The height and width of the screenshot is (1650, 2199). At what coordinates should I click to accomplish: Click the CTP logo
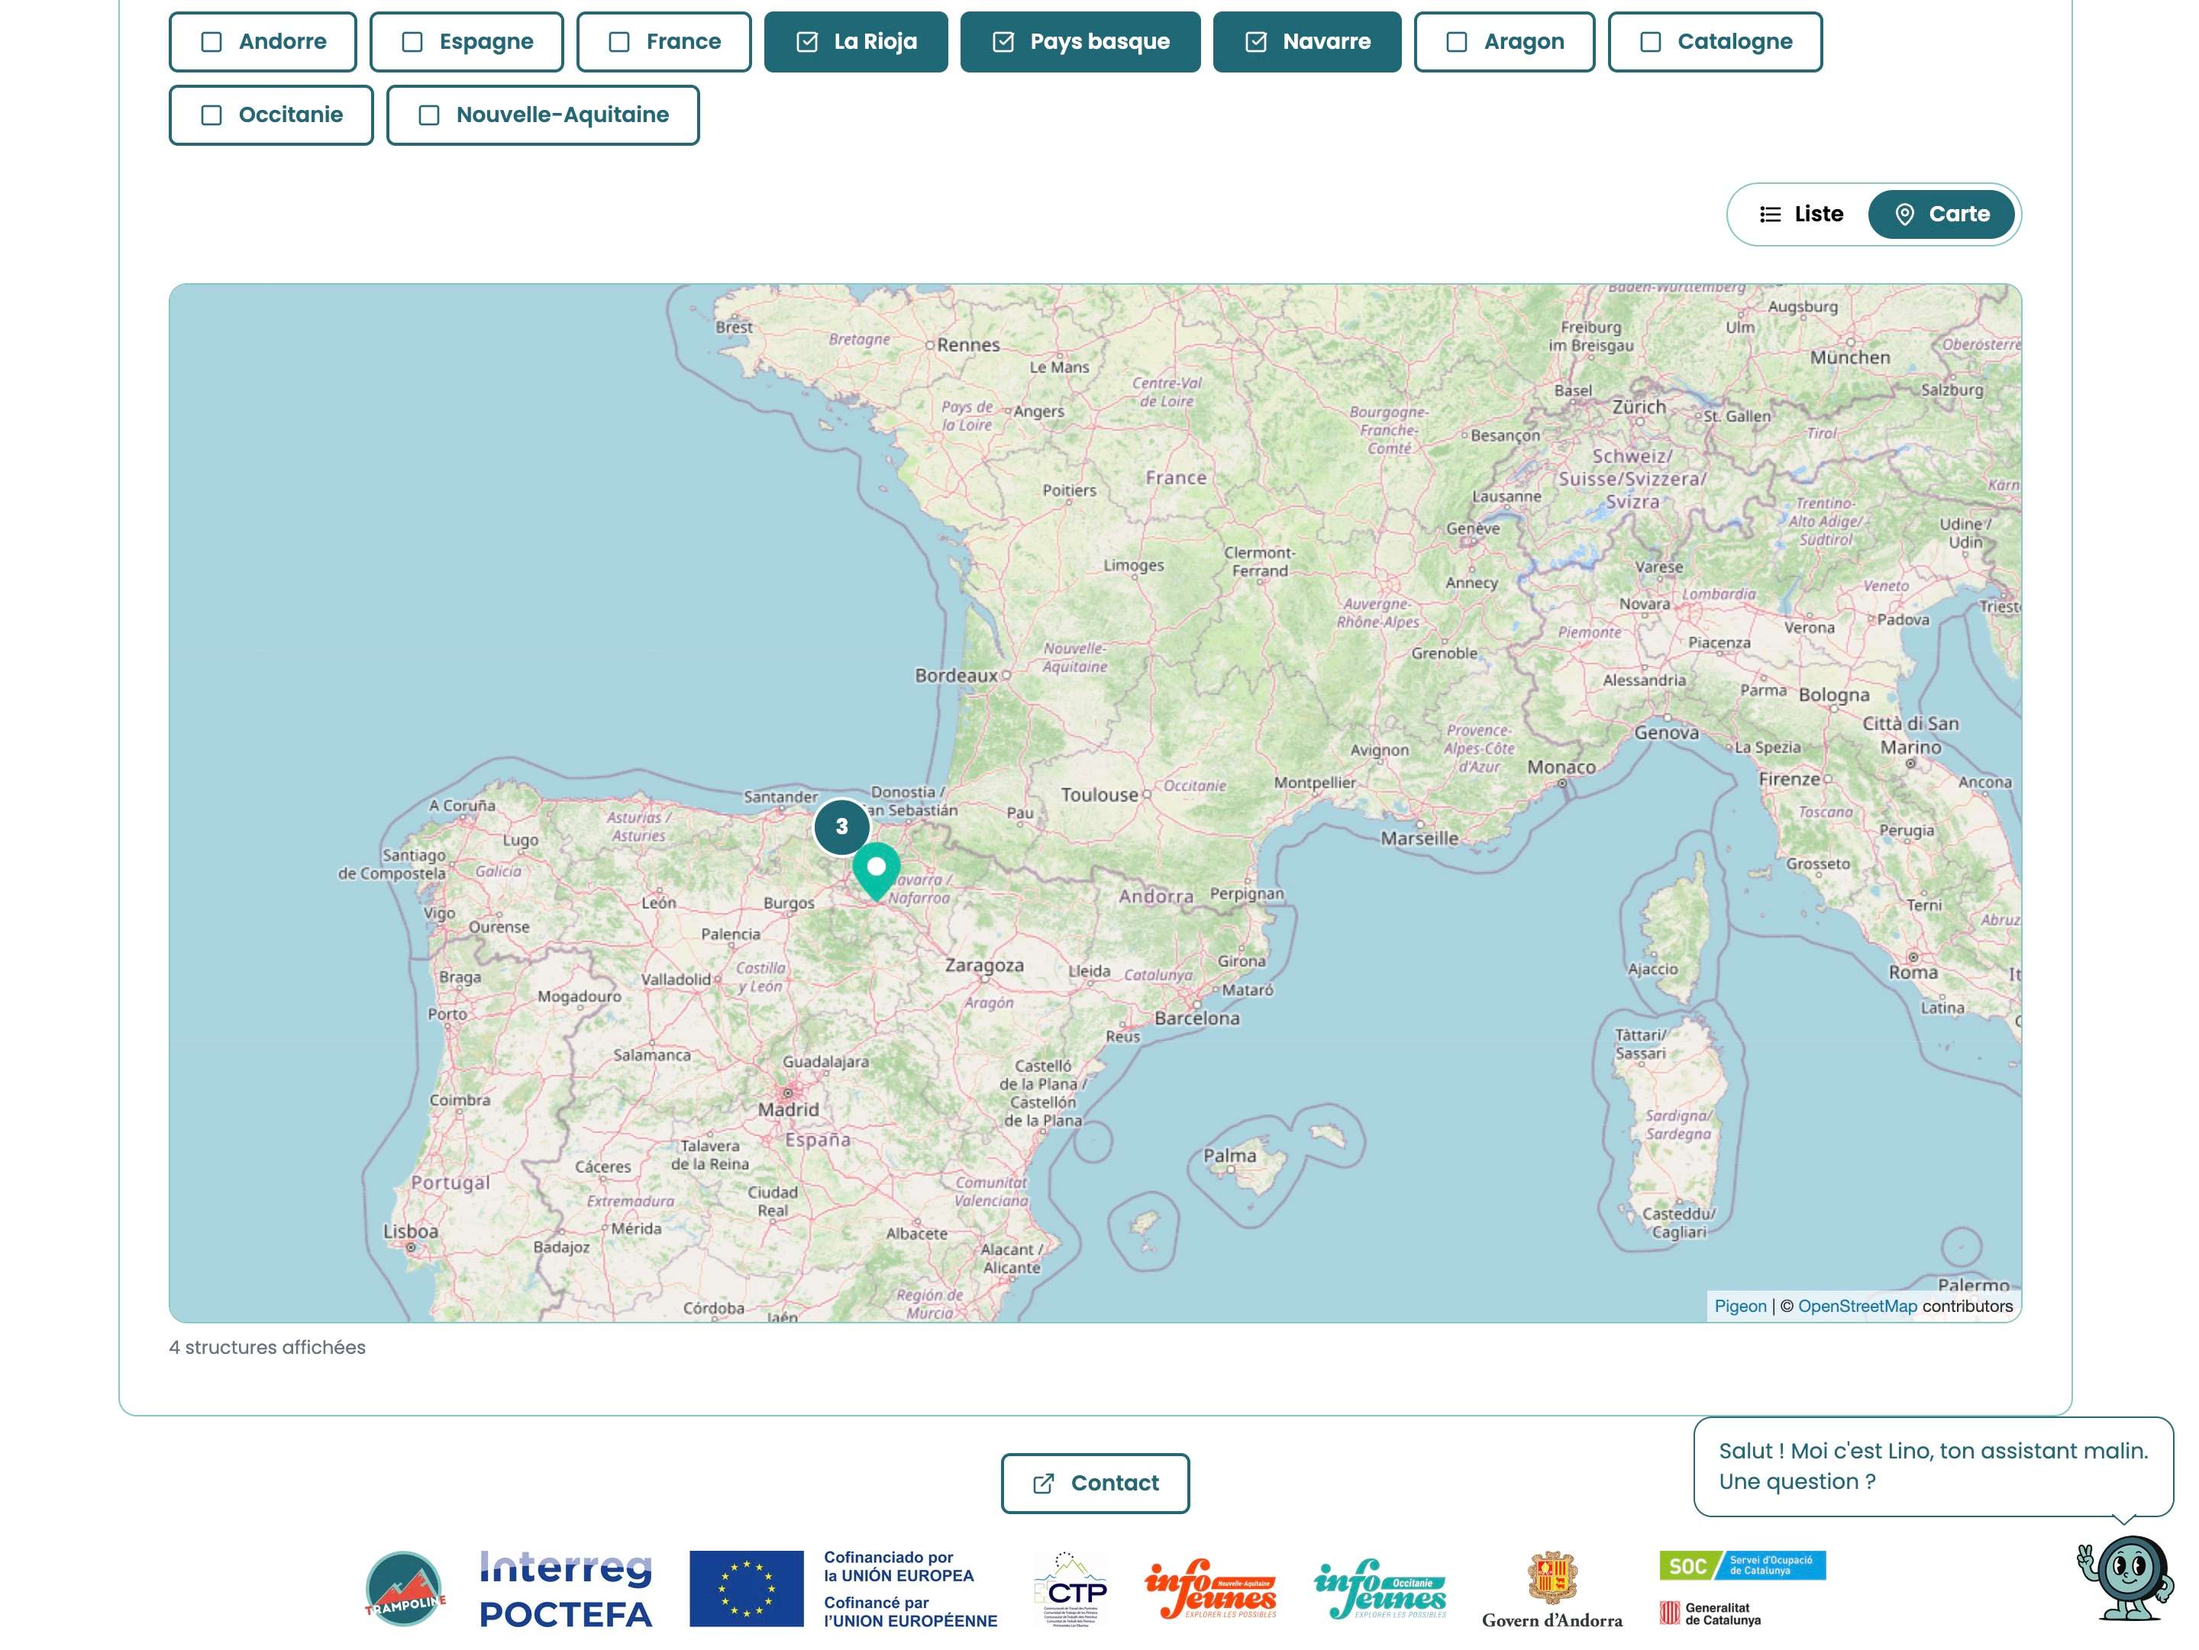coord(1070,1590)
